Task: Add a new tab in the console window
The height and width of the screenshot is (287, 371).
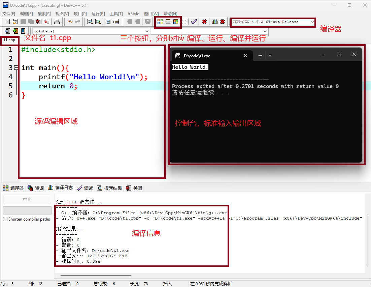Action: point(260,56)
